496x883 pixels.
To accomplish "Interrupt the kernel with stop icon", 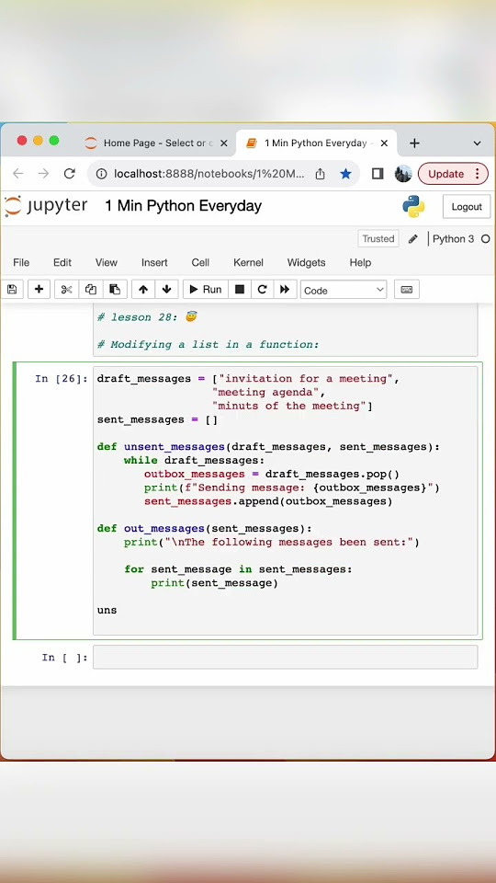I will pyautogui.click(x=240, y=290).
